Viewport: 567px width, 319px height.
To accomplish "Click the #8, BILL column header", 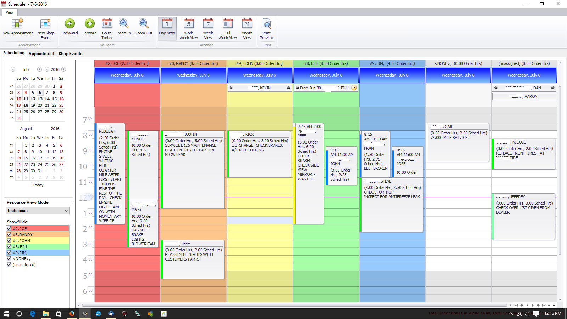I will [x=326, y=63].
